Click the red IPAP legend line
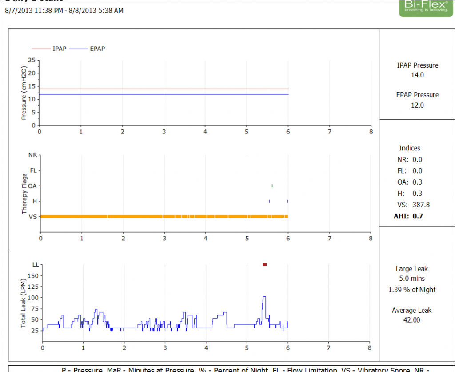This screenshot has width=455, height=372. [x=41, y=49]
